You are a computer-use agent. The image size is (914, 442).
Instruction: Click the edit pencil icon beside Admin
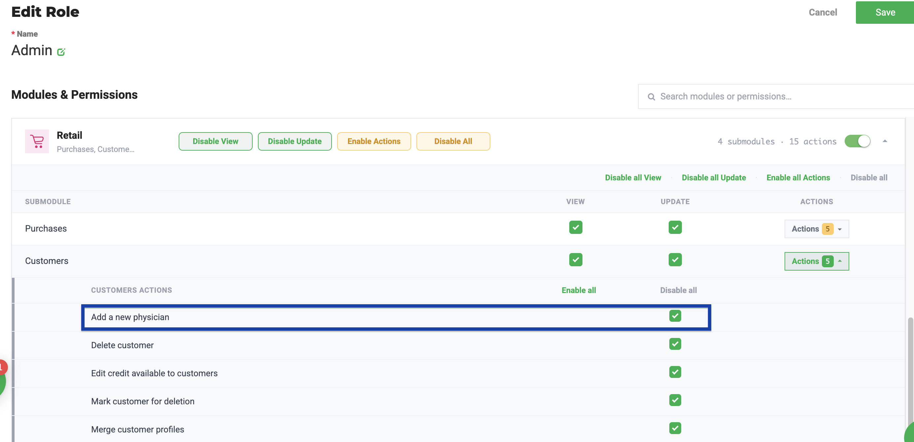tap(61, 52)
